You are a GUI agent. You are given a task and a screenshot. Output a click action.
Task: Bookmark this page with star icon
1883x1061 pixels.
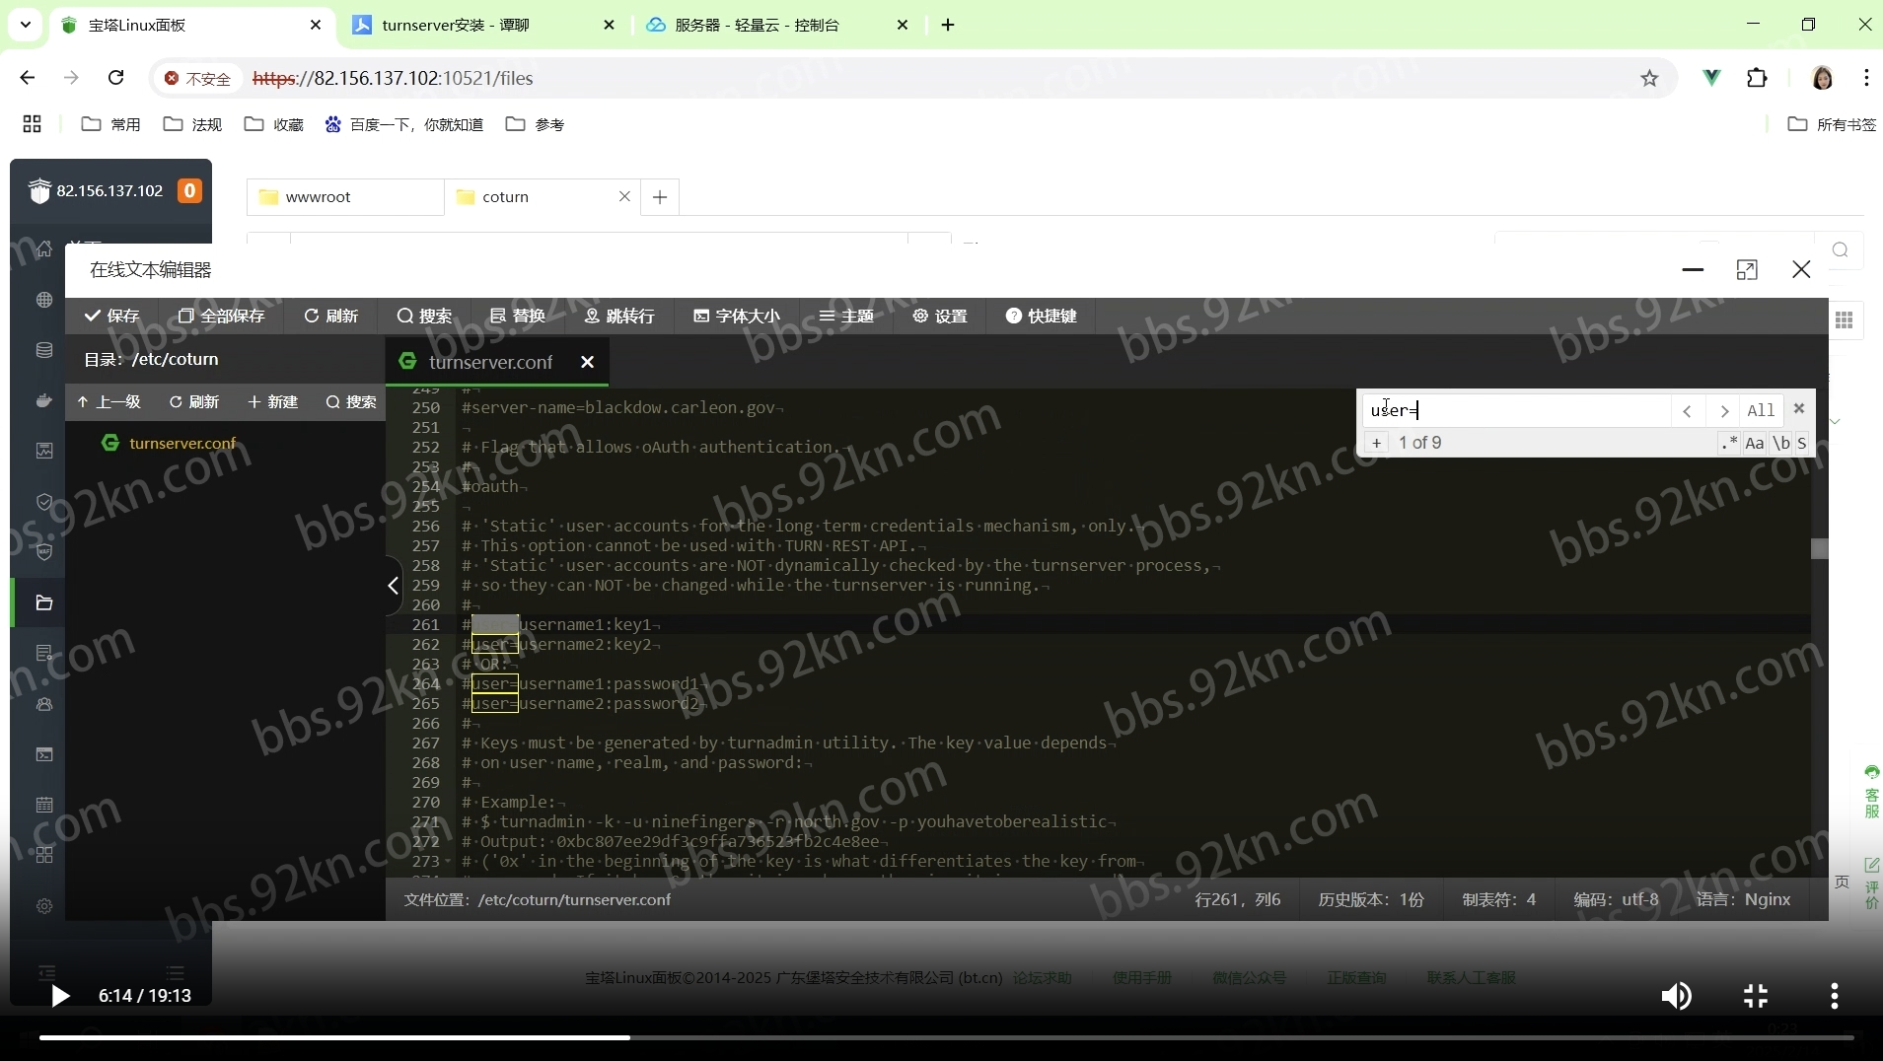(1649, 78)
